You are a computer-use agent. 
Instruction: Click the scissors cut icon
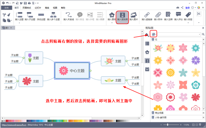[x=4, y=15]
